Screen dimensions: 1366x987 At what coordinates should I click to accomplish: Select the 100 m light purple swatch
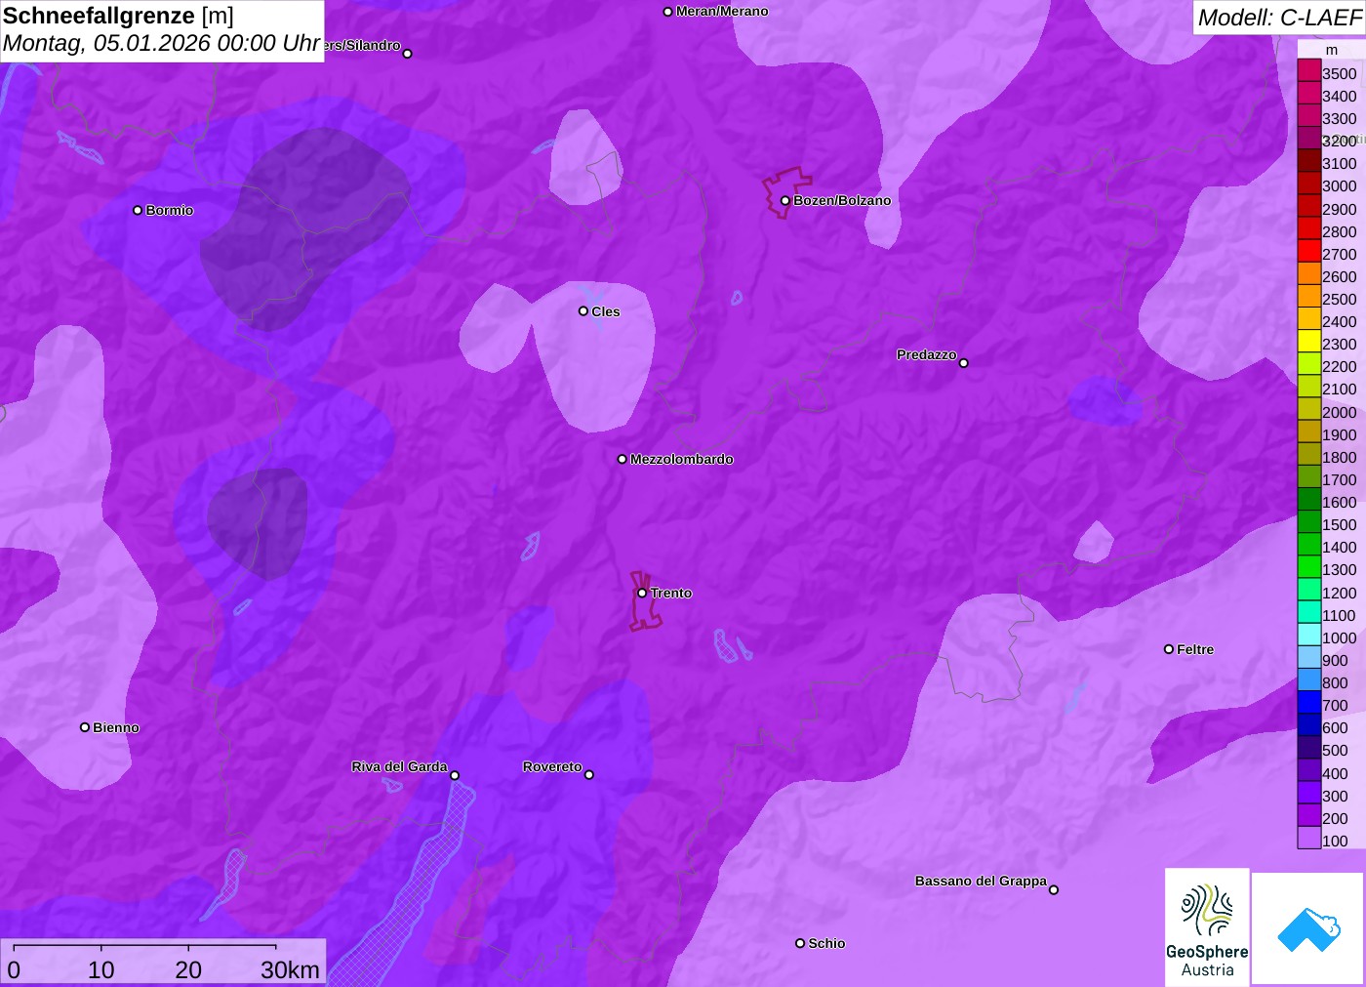click(x=1309, y=840)
